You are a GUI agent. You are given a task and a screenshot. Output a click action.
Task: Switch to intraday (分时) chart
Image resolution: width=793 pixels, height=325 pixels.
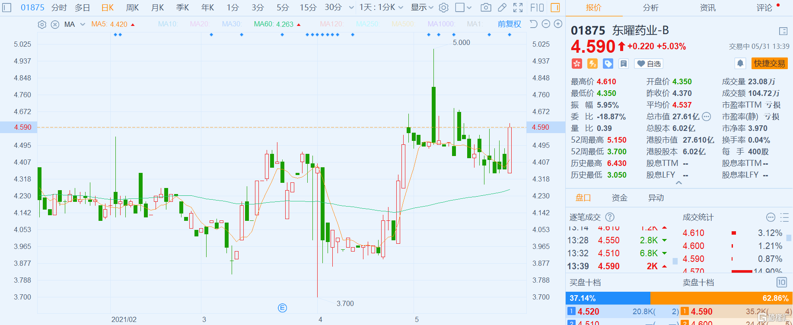pyautogui.click(x=59, y=7)
